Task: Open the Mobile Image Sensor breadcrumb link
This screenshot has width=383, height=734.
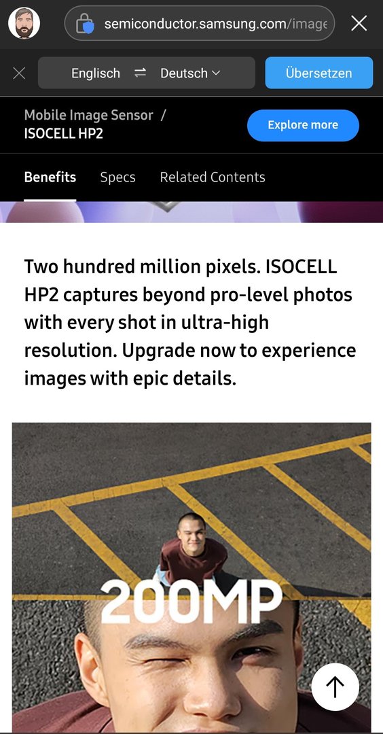Action: 88,115
